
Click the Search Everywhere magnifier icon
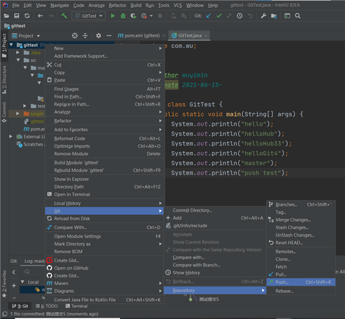[298, 16]
